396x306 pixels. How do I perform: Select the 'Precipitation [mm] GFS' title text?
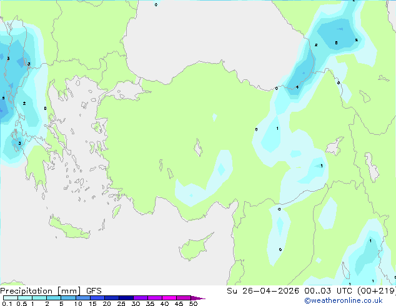[51, 291]
